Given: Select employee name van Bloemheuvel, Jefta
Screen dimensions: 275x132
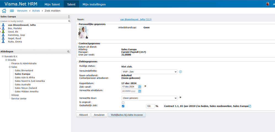Looking at the screenshot, I should click(x=22, y=25).
